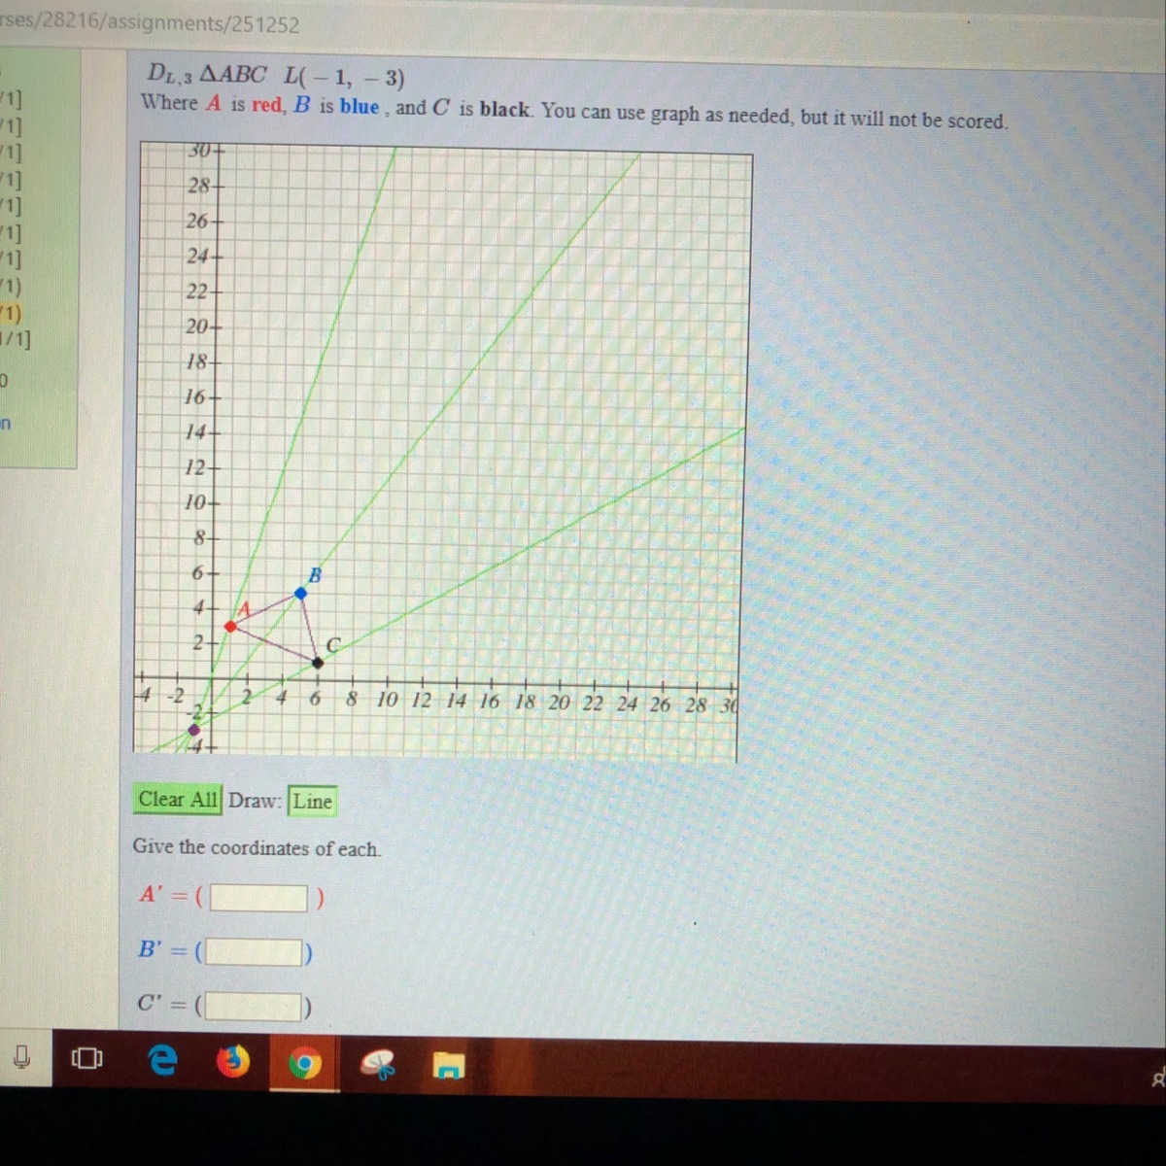The image size is (1166, 1166).
Task: Select the Line draw tool
Action: point(313,802)
